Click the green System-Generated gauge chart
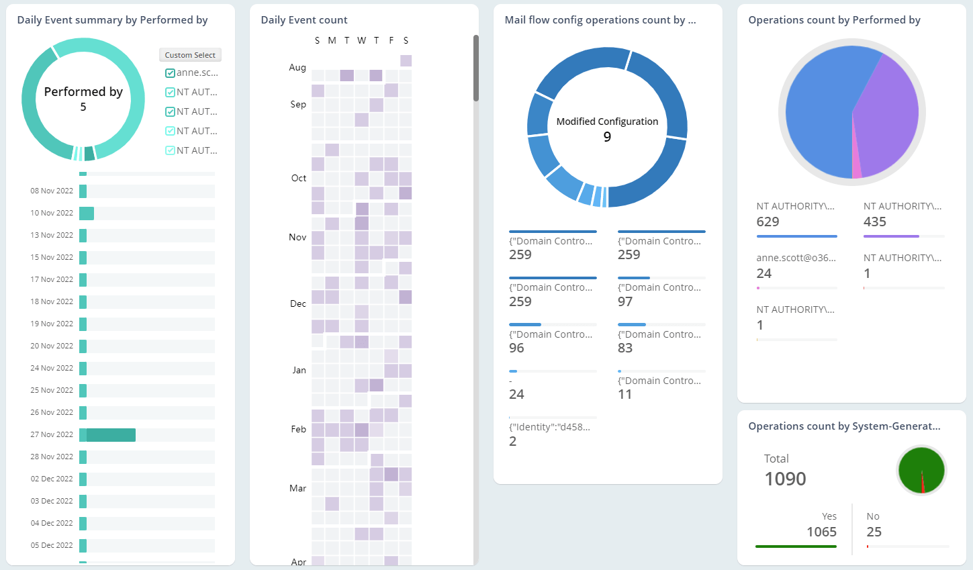The width and height of the screenshot is (973, 570). click(x=921, y=471)
